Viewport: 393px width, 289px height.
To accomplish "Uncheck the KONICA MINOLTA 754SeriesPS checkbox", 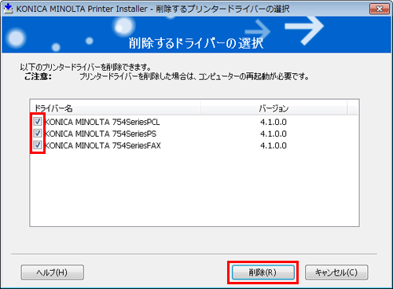I will pyautogui.click(x=38, y=134).
